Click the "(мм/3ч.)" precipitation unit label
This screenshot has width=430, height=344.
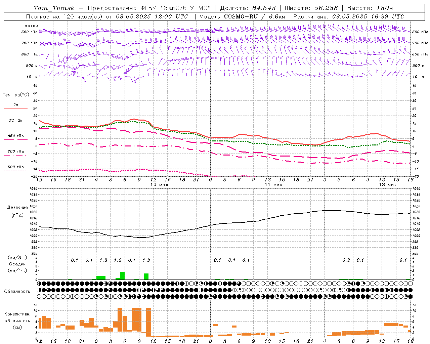tap(17, 258)
